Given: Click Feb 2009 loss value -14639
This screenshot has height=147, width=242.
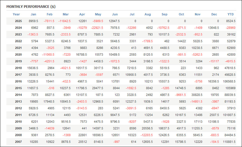Looking at the screenshot, I should coord(49,128).
